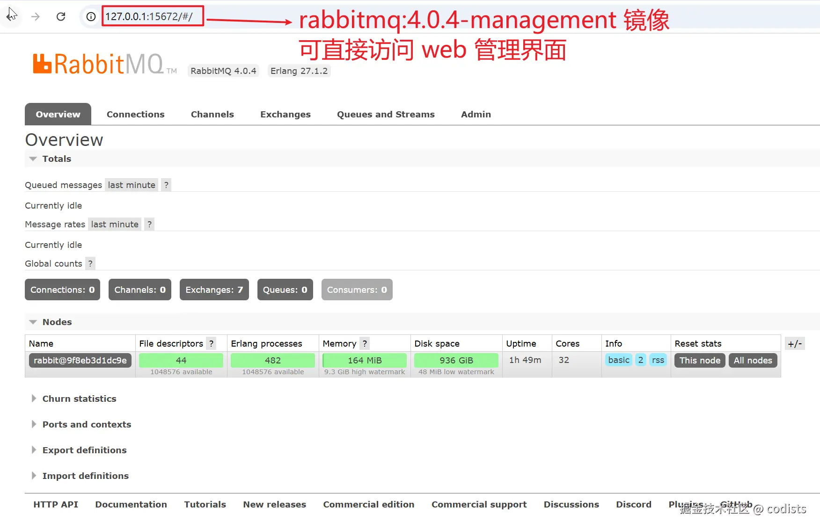This screenshot has height=529, width=820.
Task: Open Discord footer link
Action: 634,505
